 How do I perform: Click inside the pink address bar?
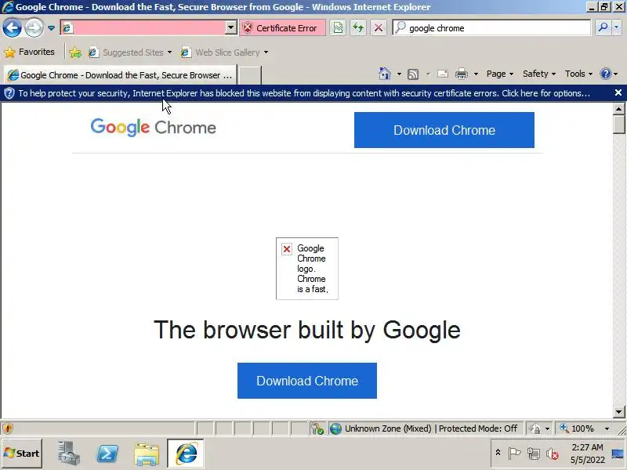(149, 27)
